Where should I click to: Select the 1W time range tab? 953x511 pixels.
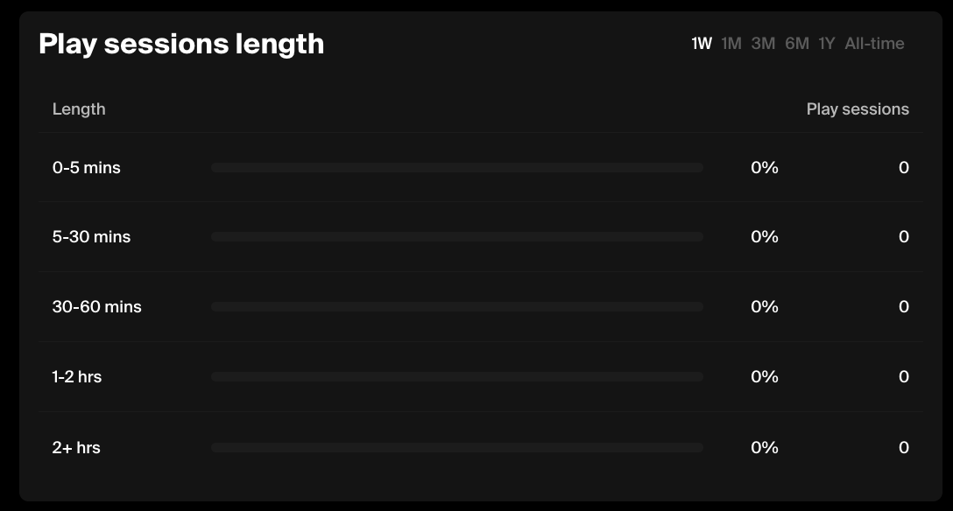(702, 44)
